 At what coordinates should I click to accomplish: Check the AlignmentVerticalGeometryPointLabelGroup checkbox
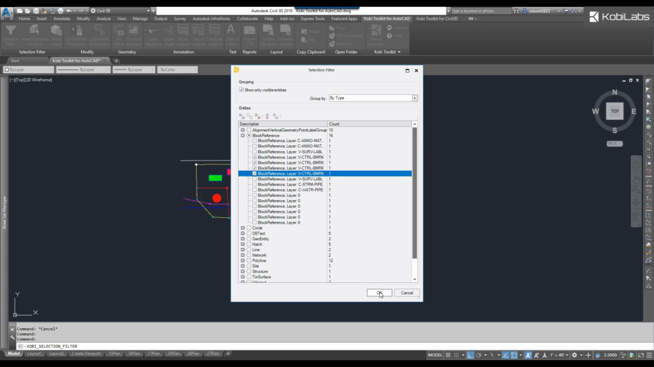[x=249, y=130]
